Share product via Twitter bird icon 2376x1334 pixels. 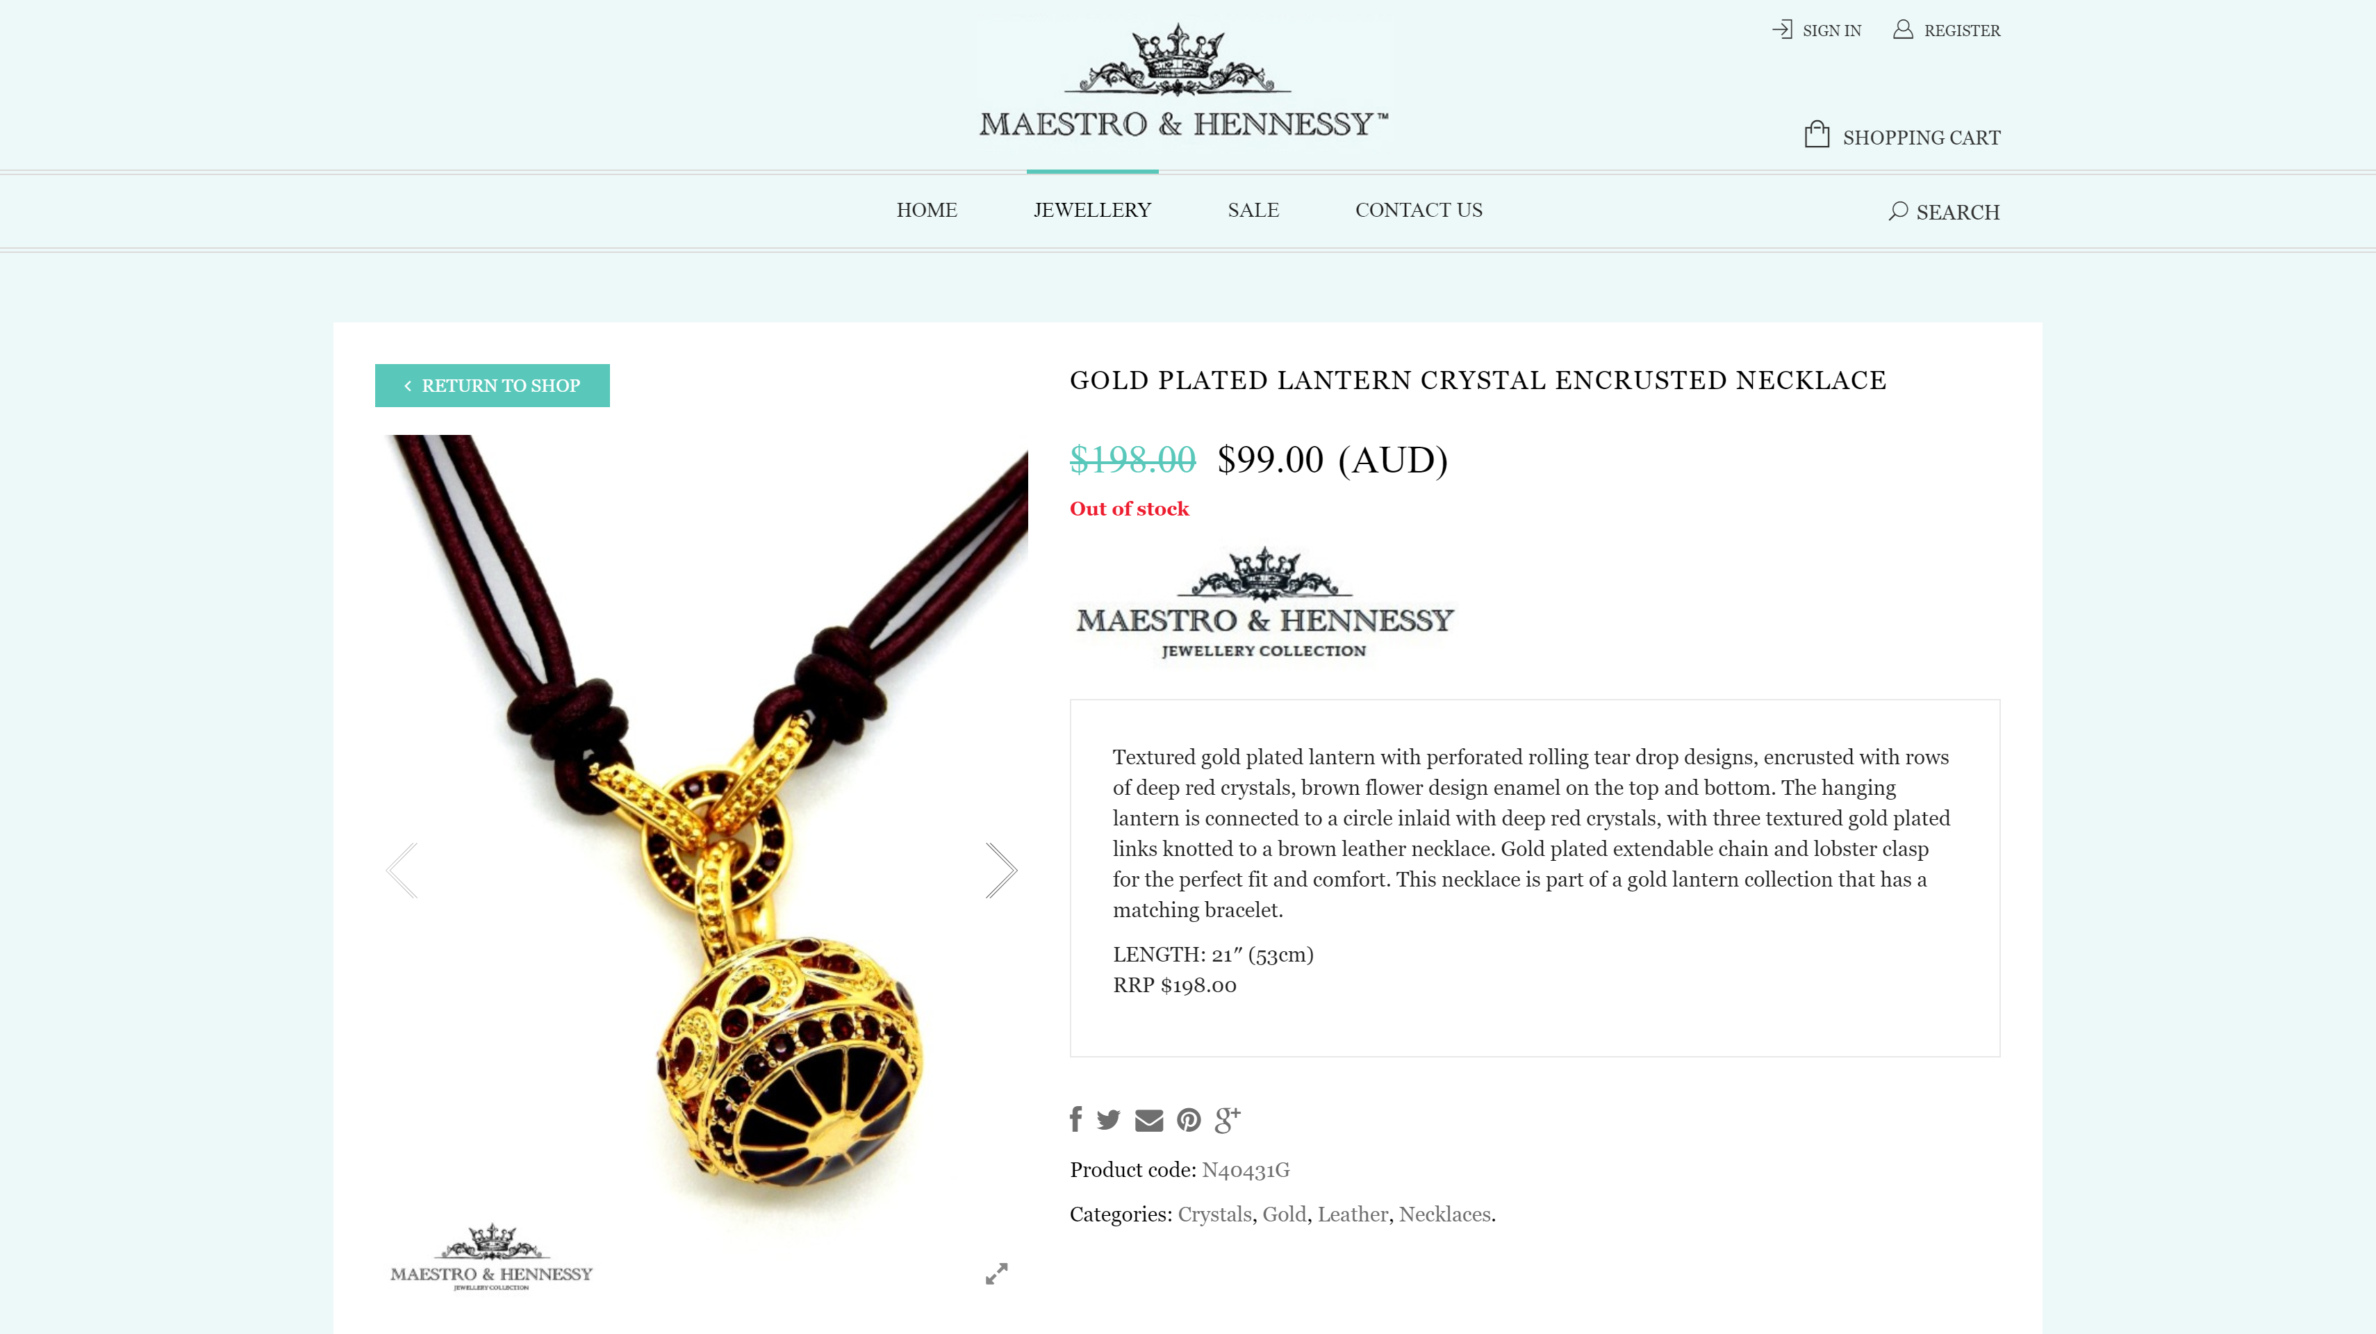coord(1109,1120)
